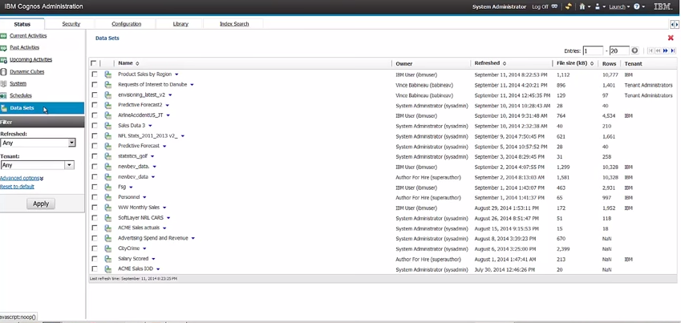Click Dynamic Cubes icon in sidebar
This screenshot has height=323, width=681.
point(3,72)
